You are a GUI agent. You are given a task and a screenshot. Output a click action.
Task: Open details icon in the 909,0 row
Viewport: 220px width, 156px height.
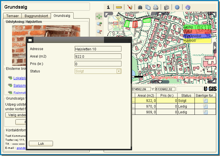(205, 112)
